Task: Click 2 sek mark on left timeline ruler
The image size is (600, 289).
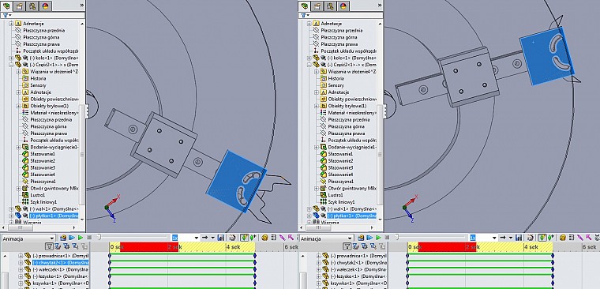Action: 174,247
